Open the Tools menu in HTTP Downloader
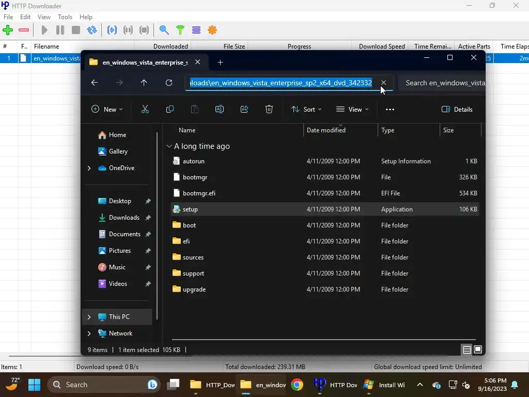529x397 pixels. click(x=65, y=17)
